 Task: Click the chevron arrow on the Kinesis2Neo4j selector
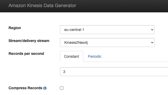coord(152,43)
